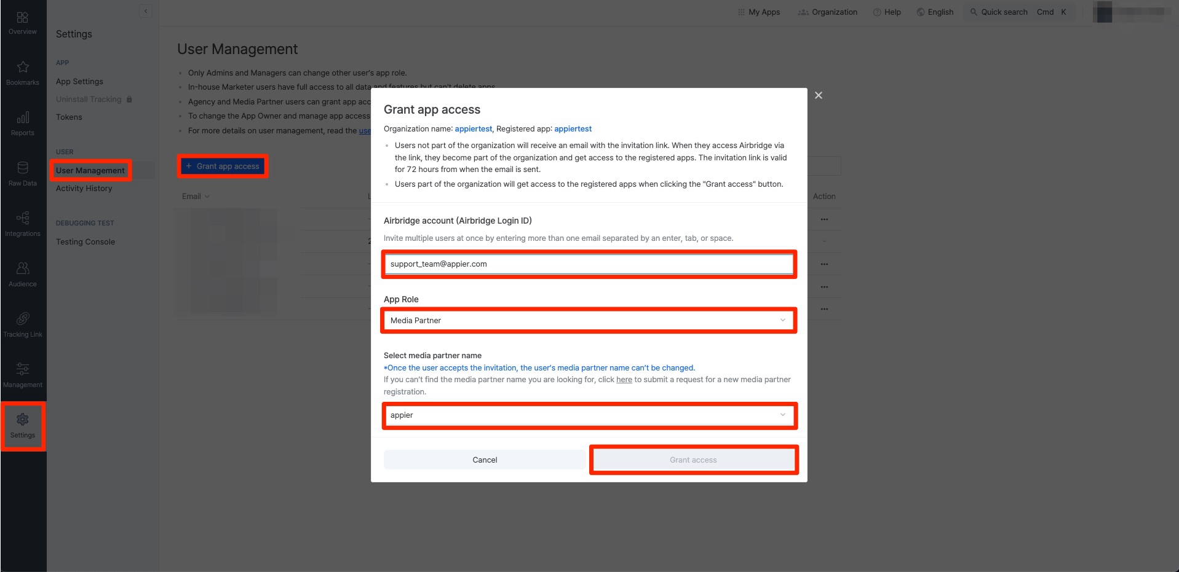Open the media partner name dropdown
The width and height of the screenshot is (1179, 572).
[x=588, y=415]
